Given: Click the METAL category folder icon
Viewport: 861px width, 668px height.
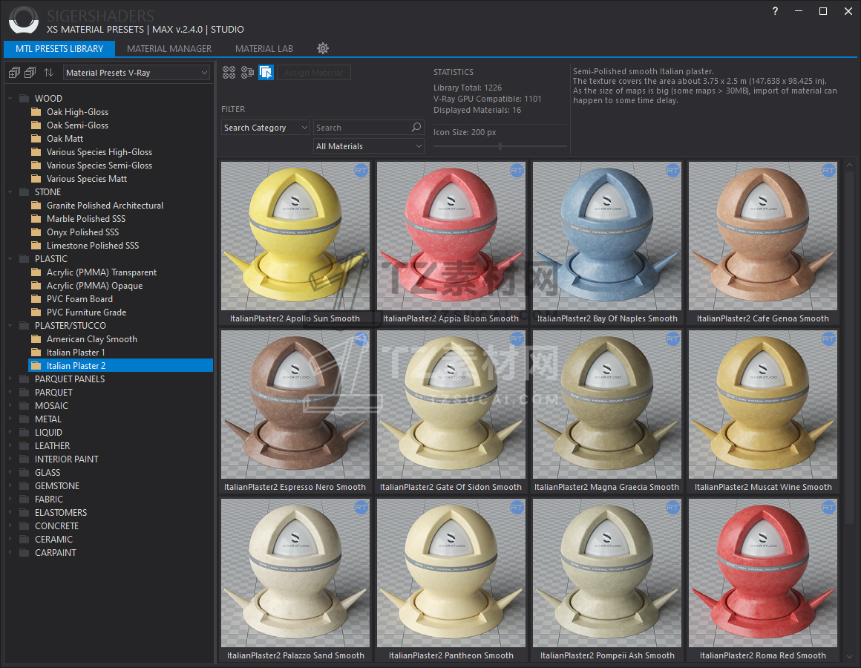Looking at the screenshot, I should (x=24, y=419).
